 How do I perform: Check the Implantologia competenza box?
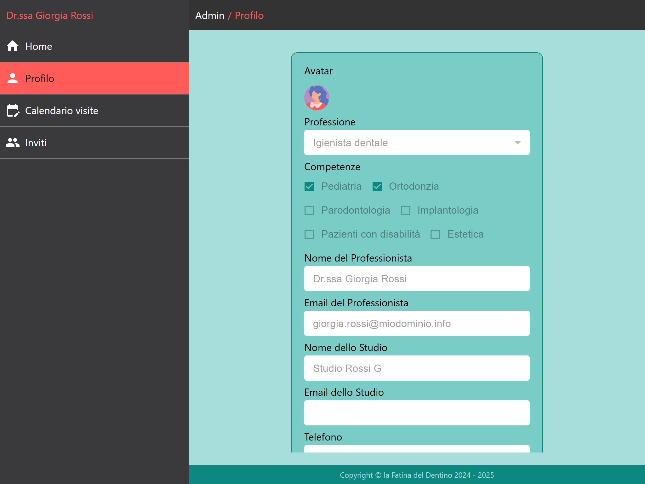pyautogui.click(x=406, y=210)
